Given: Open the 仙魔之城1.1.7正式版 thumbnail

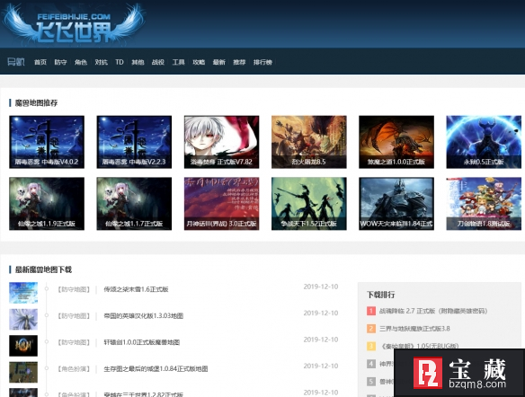Looking at the screenshot, I should tap(134, 204).
